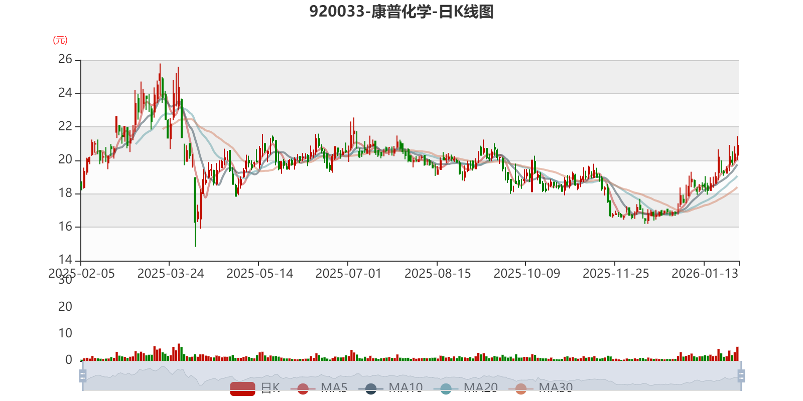Click the 2025-11-25 date label
The image size is (803, 401).
pos(616,274)
